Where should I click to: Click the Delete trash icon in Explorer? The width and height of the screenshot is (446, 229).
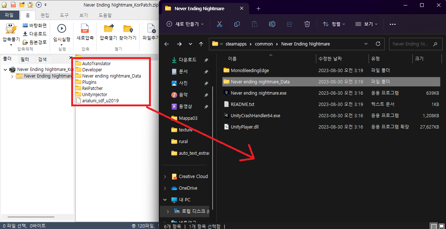tap(307, 24)
